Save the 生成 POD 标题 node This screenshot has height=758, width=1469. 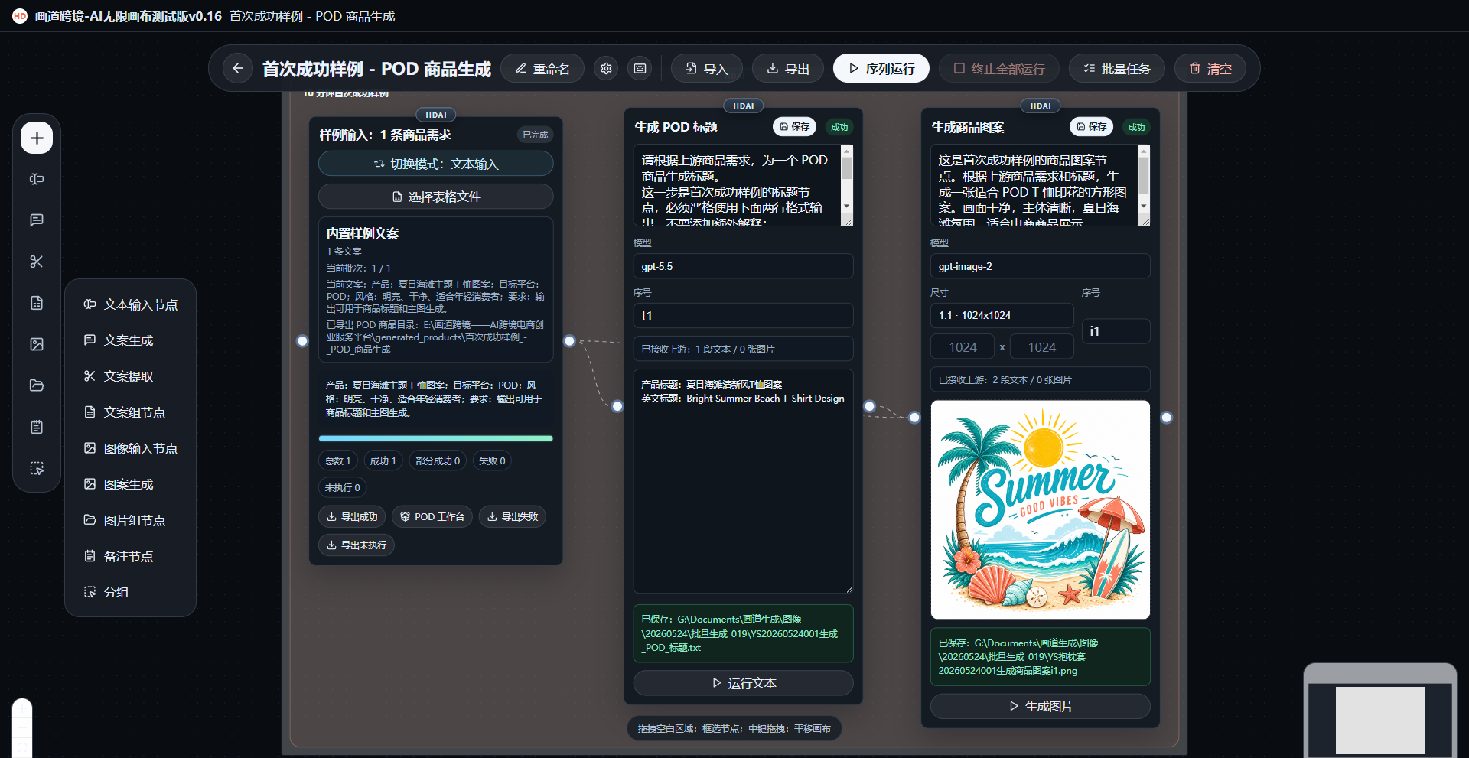[794, 127]
